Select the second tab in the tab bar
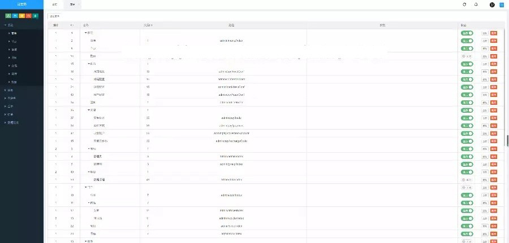Image resolution: width=509 pixels, height=243 pixels. 72,4
